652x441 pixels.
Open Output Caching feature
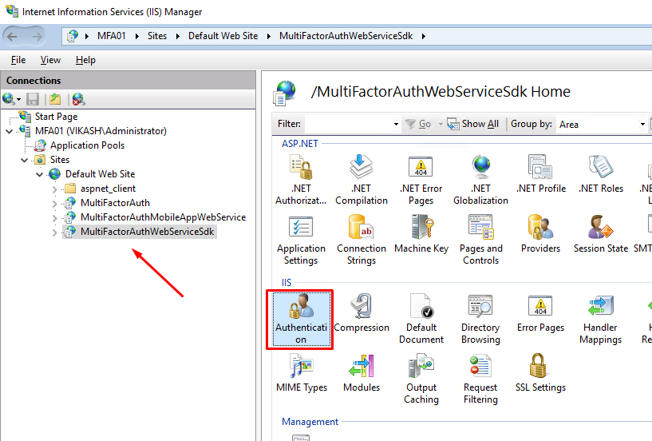tap(421, 379)
